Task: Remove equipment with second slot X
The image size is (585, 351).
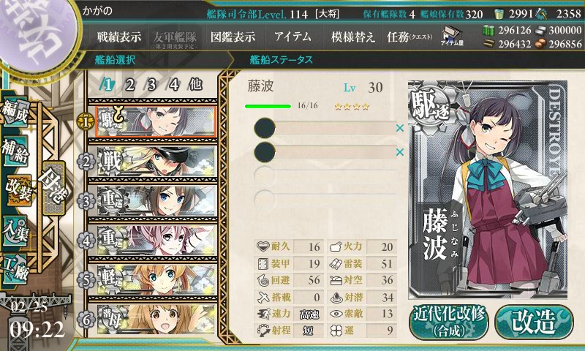Action: pos(400,152)
